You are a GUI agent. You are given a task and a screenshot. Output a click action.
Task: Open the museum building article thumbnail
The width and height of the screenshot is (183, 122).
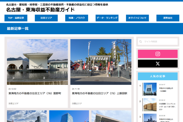point(37,62)
